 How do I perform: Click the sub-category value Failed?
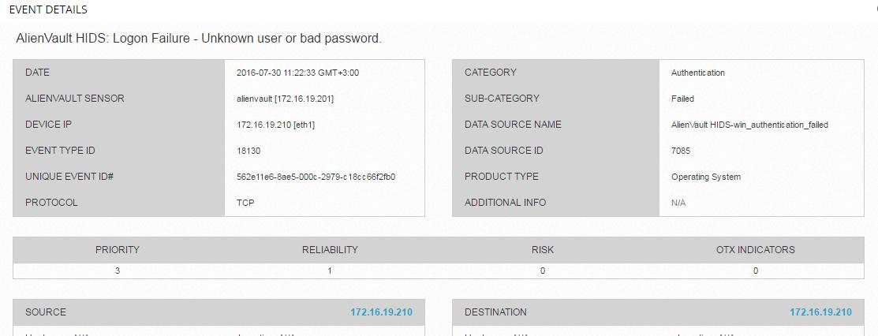682,99
